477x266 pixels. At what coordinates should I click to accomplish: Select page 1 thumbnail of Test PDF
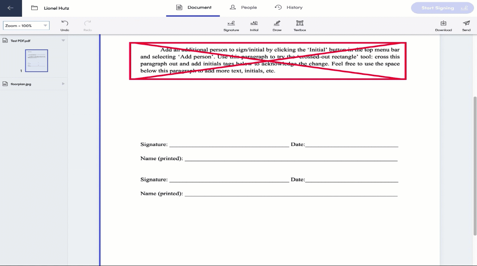click(36, 61)
